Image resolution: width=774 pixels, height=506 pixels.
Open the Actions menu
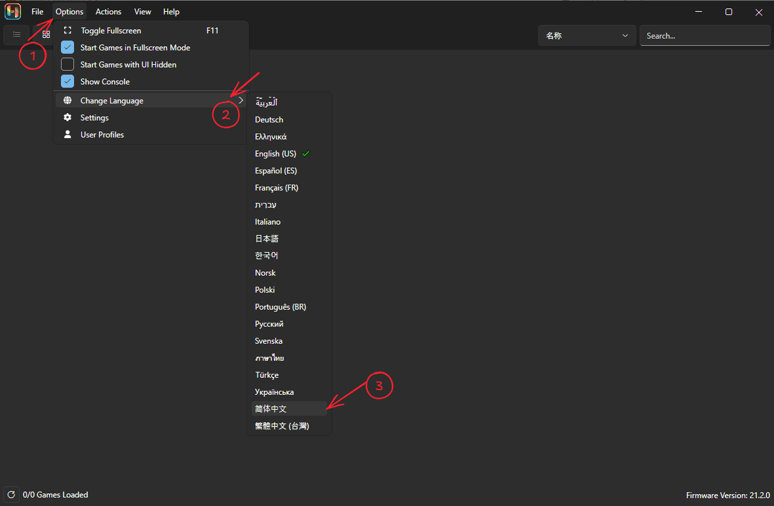(108, 12)
